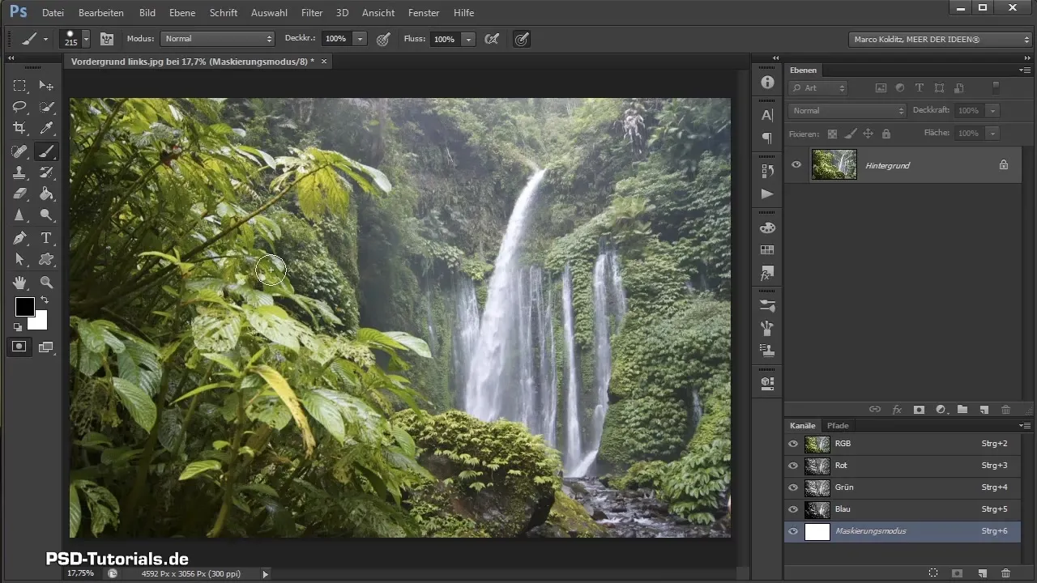1037x583 pixels.
Task: Select the History Brush tool
Action: [47, 172]
